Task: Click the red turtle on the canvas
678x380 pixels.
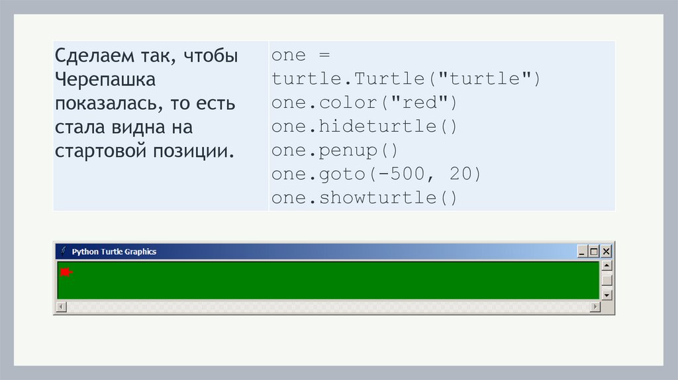Action: [x=66, y=271]
